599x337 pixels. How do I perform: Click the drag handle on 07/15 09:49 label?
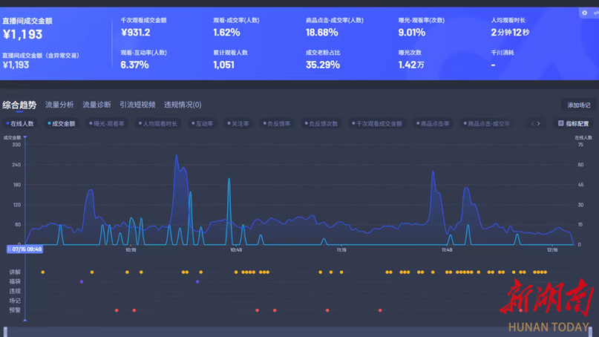tap(9, 249)
